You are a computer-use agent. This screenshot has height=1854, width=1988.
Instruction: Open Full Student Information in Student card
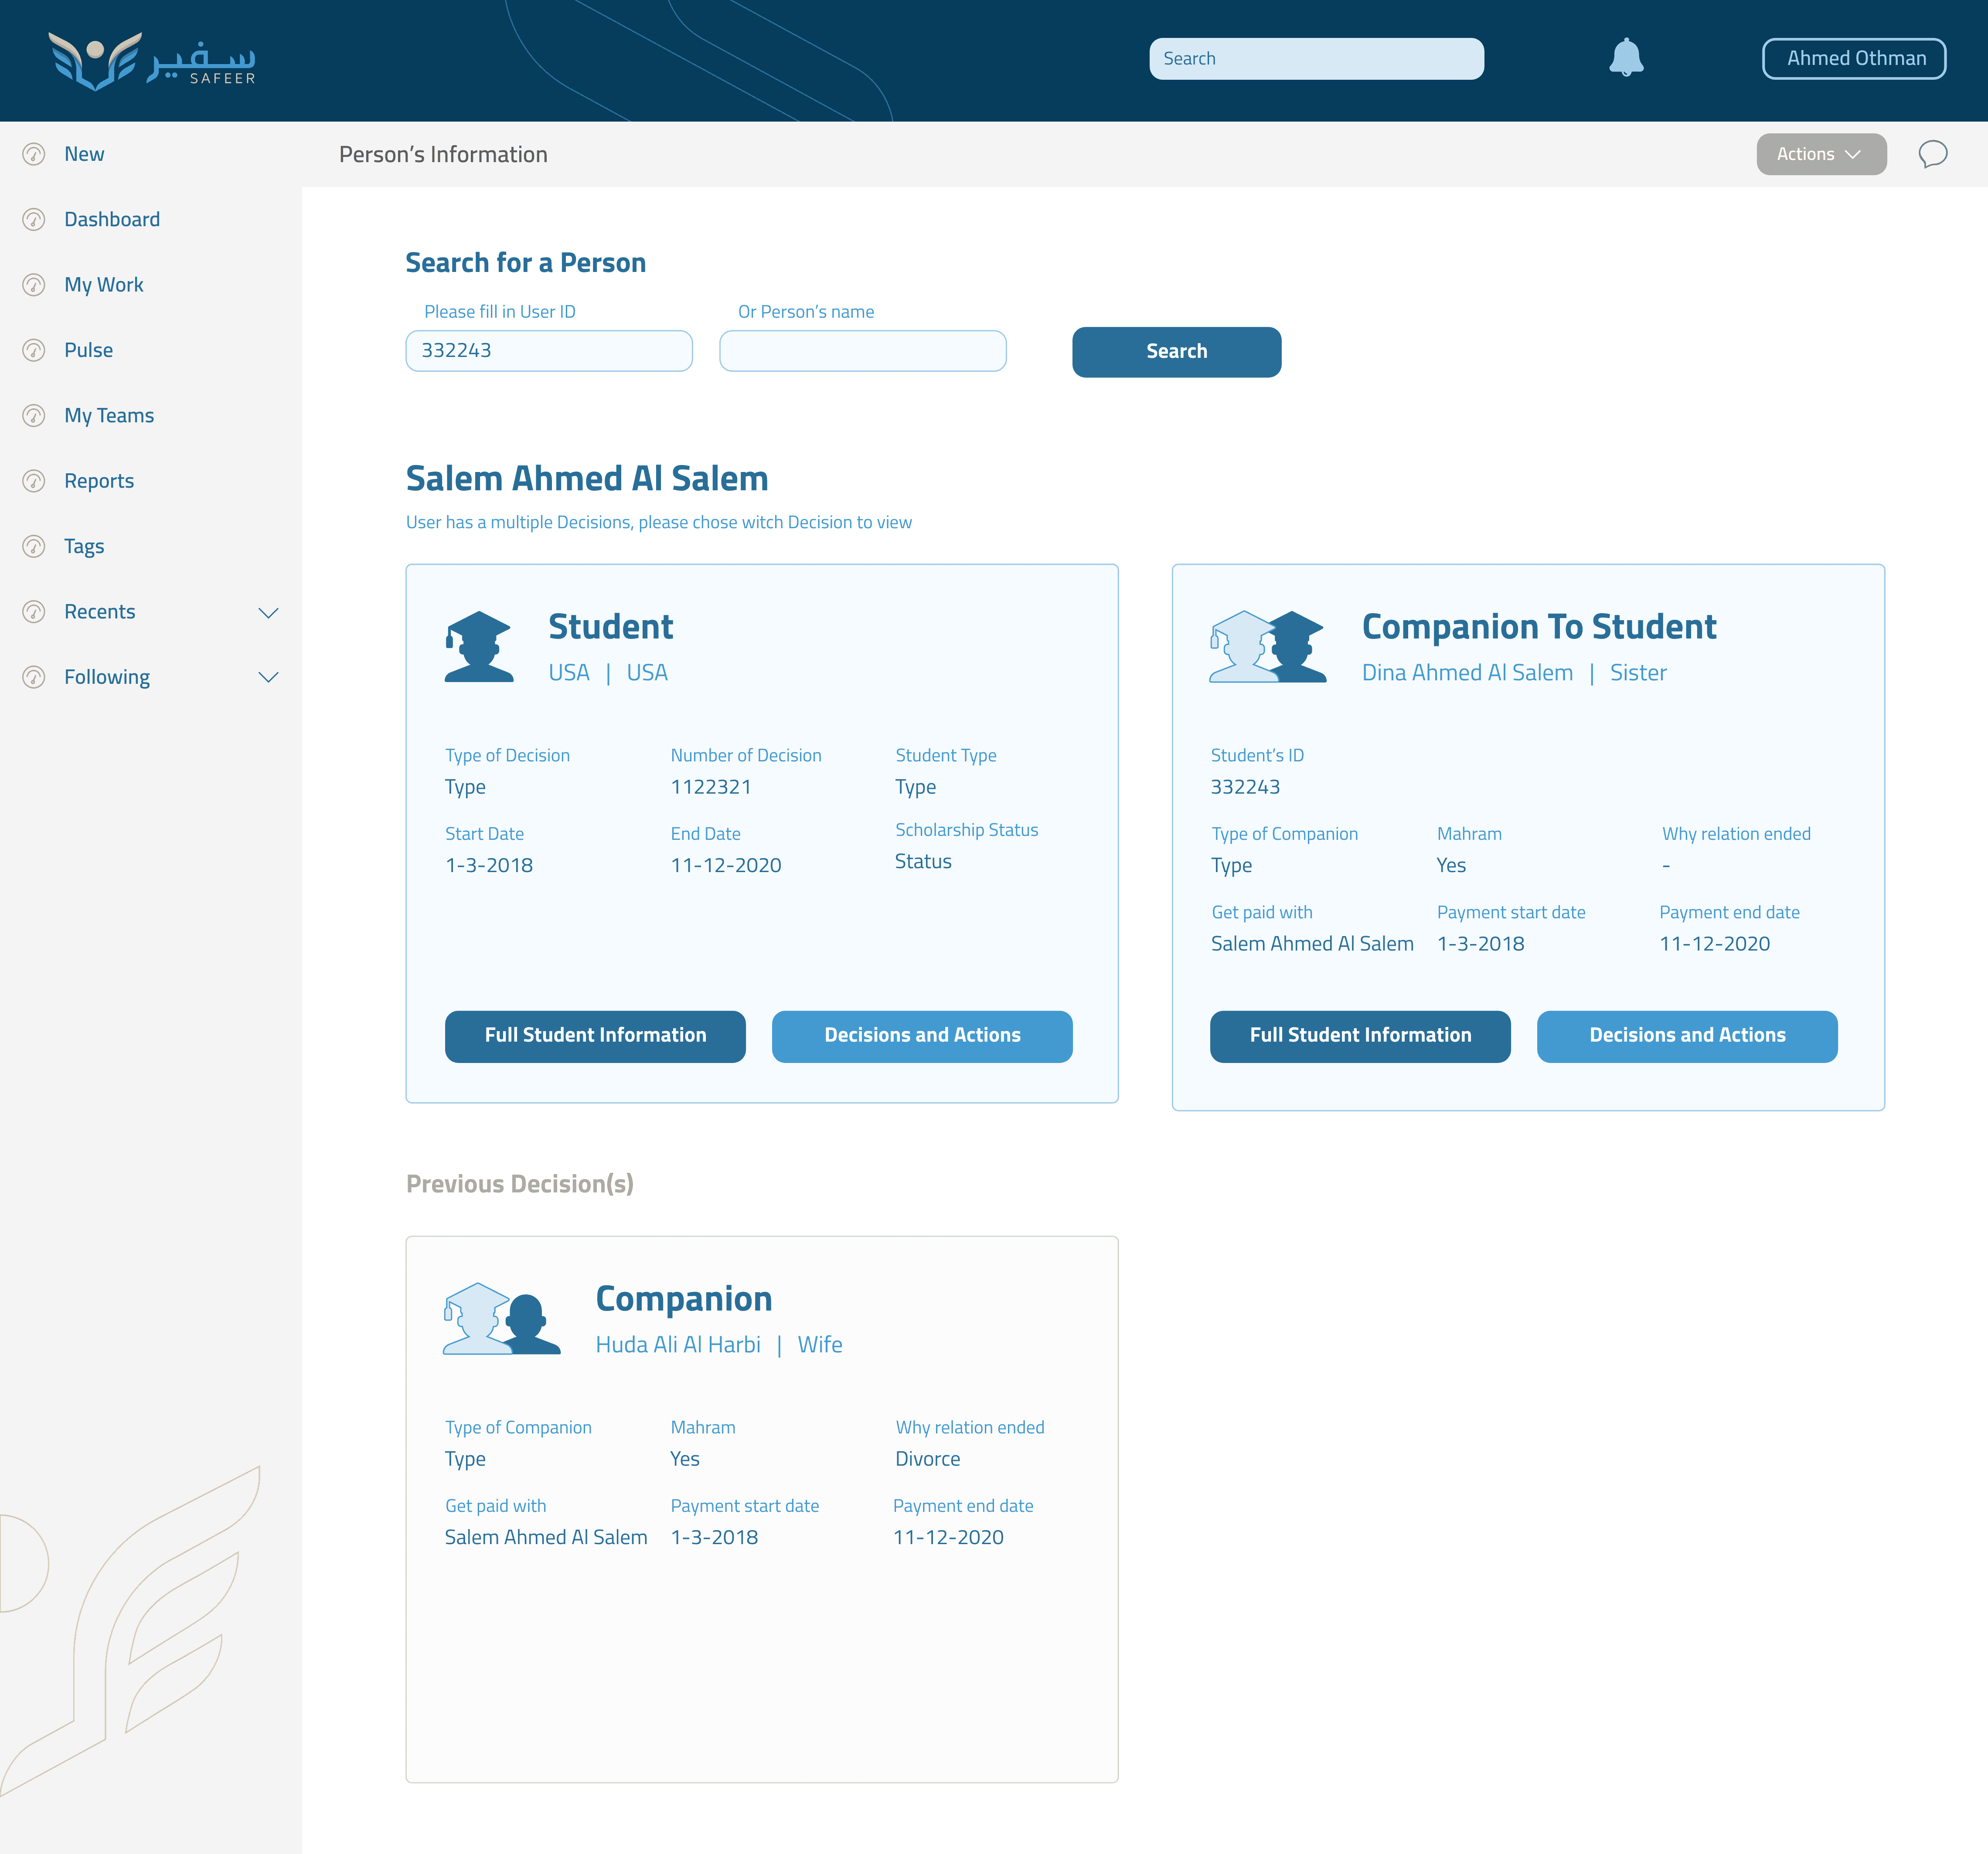[x=595, y=1036]
